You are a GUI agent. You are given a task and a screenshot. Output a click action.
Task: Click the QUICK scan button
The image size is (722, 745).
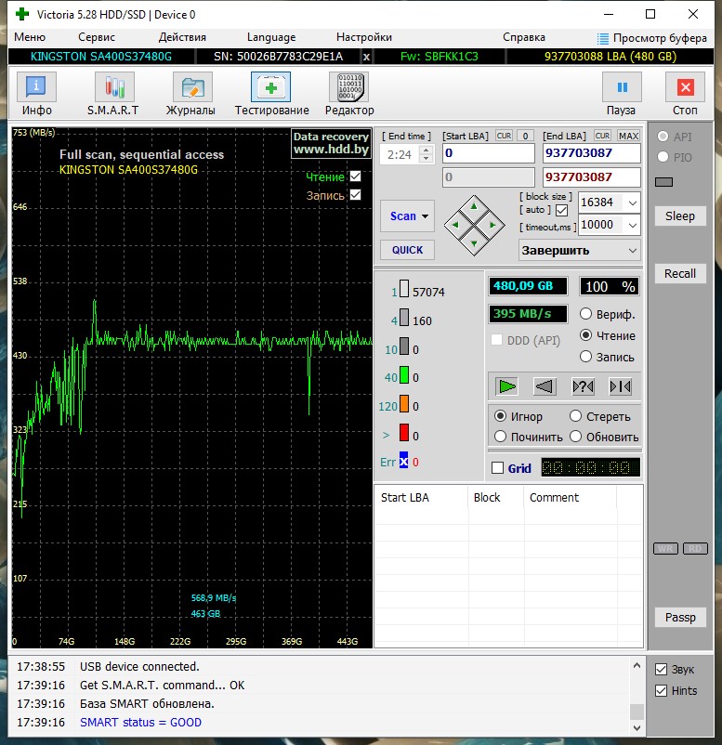pos(407,250)
